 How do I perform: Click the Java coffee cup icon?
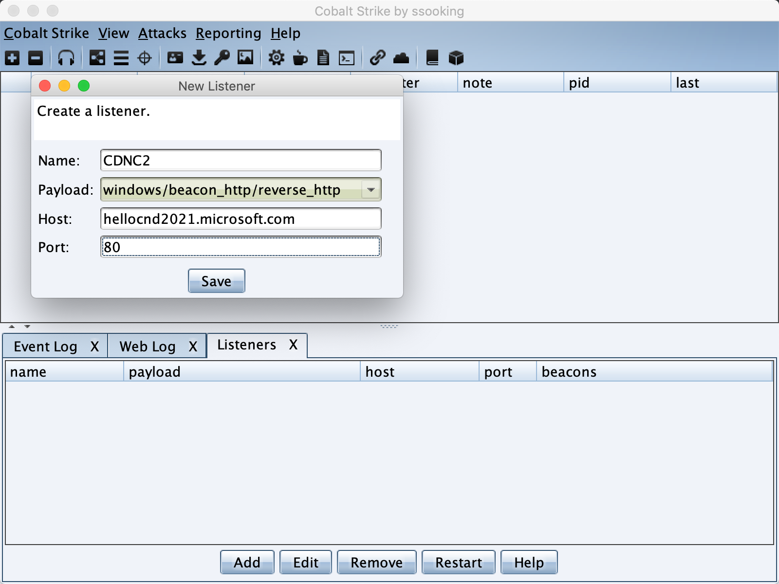[300, 58]
